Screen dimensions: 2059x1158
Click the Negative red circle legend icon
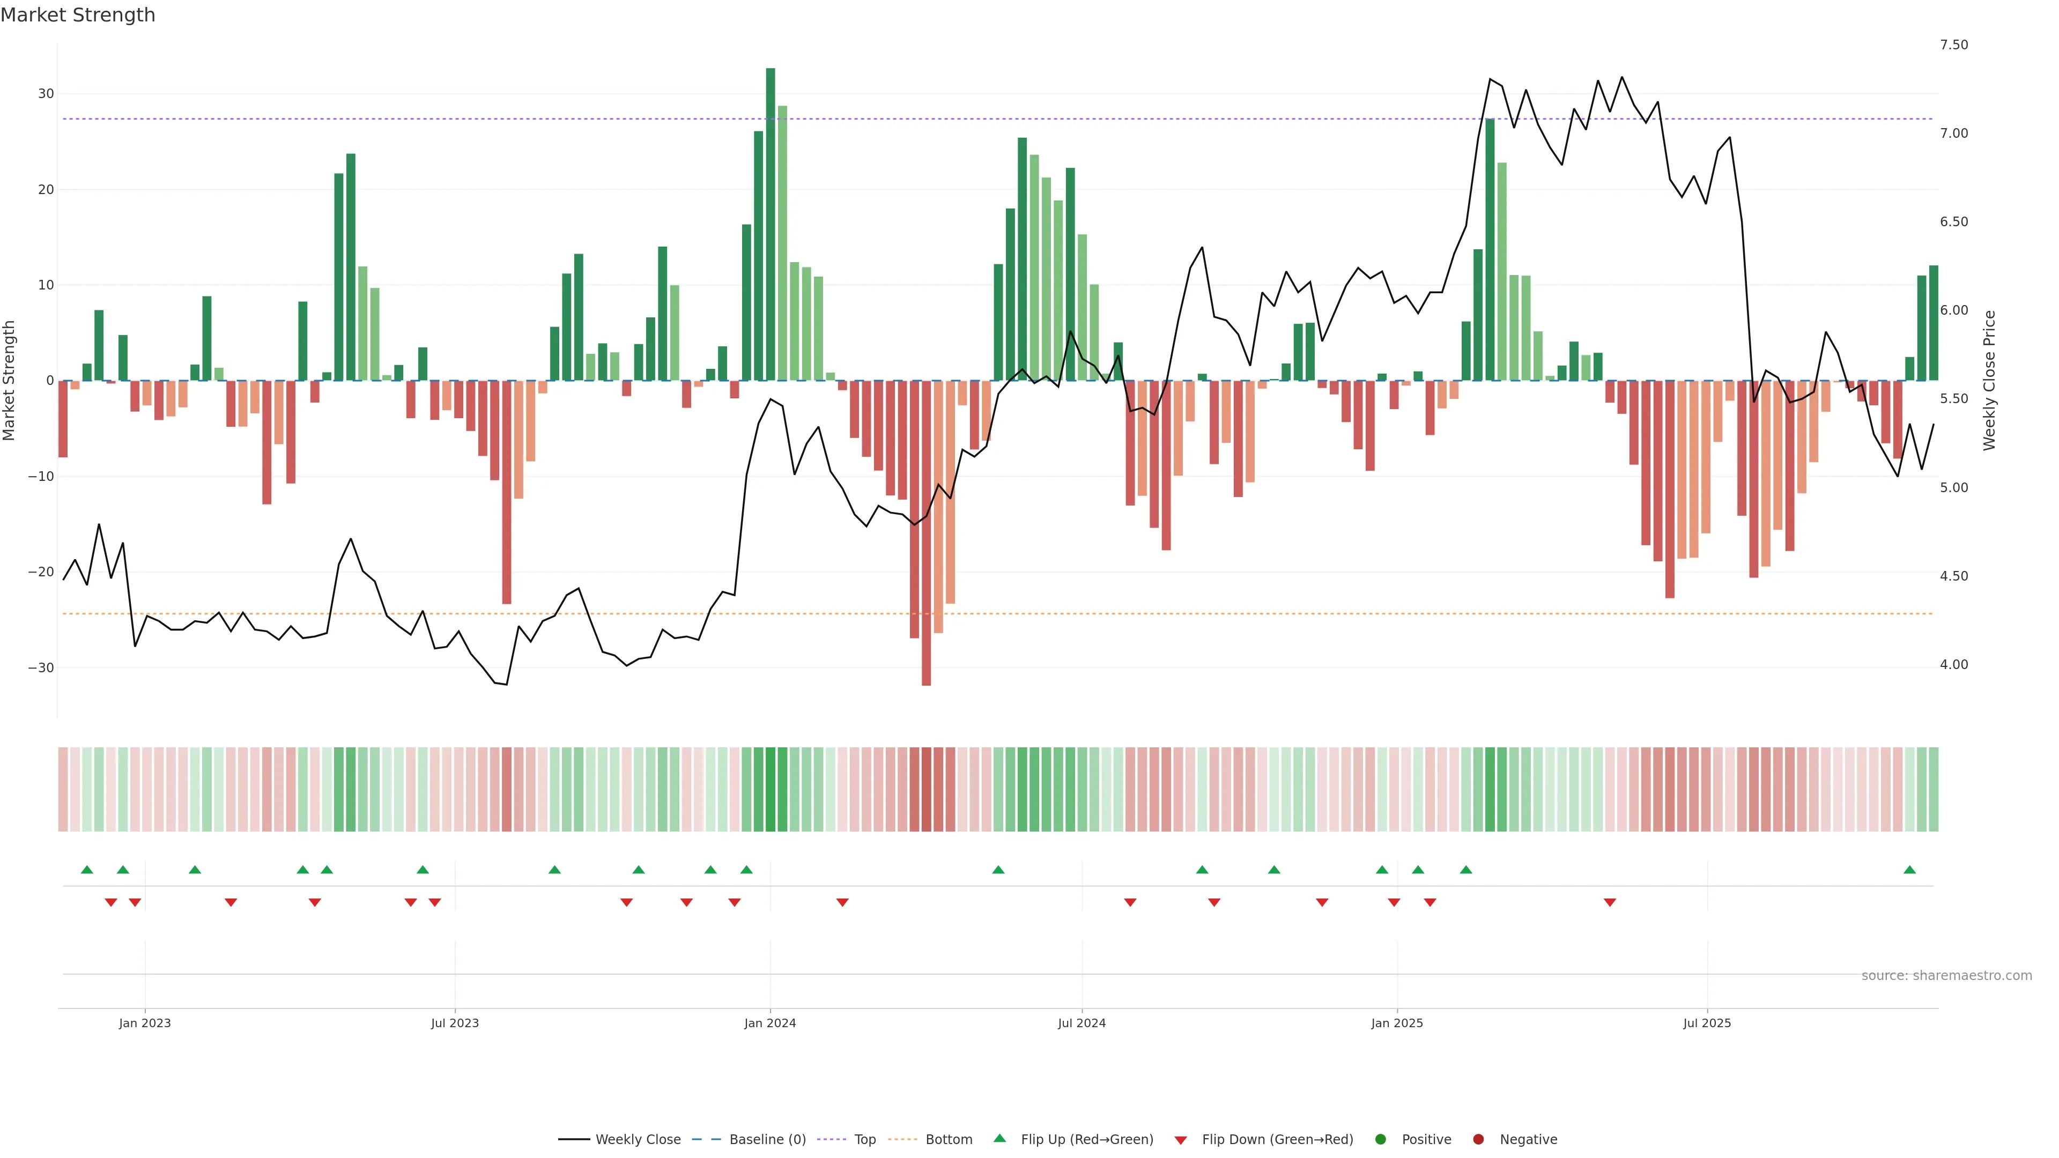click(x=1478, y=1139)
